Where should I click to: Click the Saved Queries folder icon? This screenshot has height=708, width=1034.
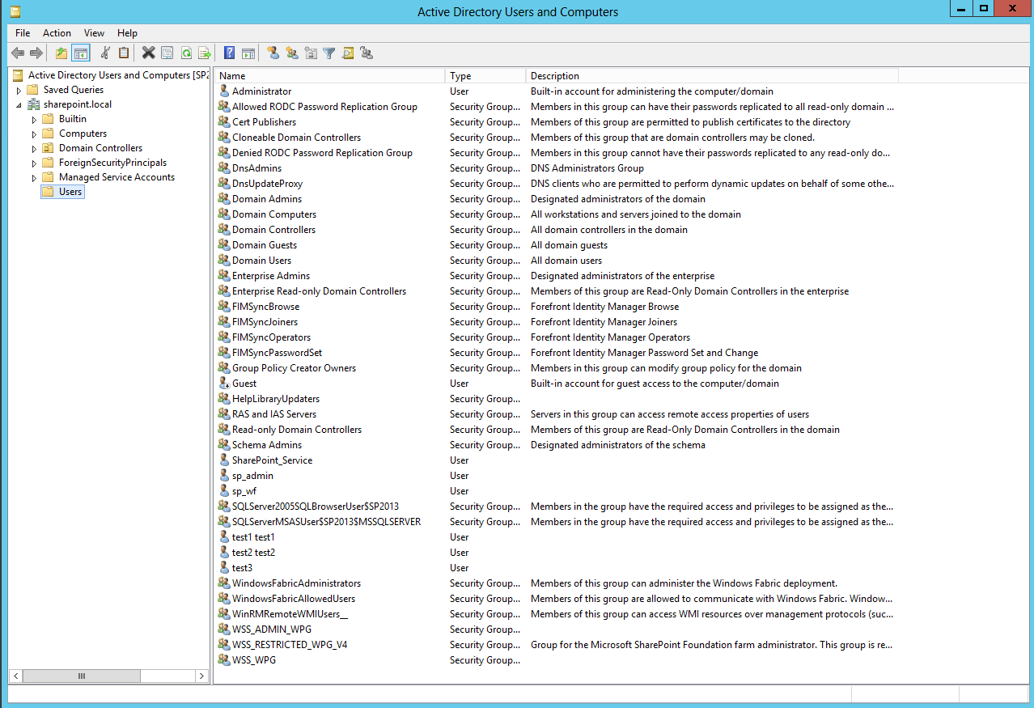(x=33, y=90)
